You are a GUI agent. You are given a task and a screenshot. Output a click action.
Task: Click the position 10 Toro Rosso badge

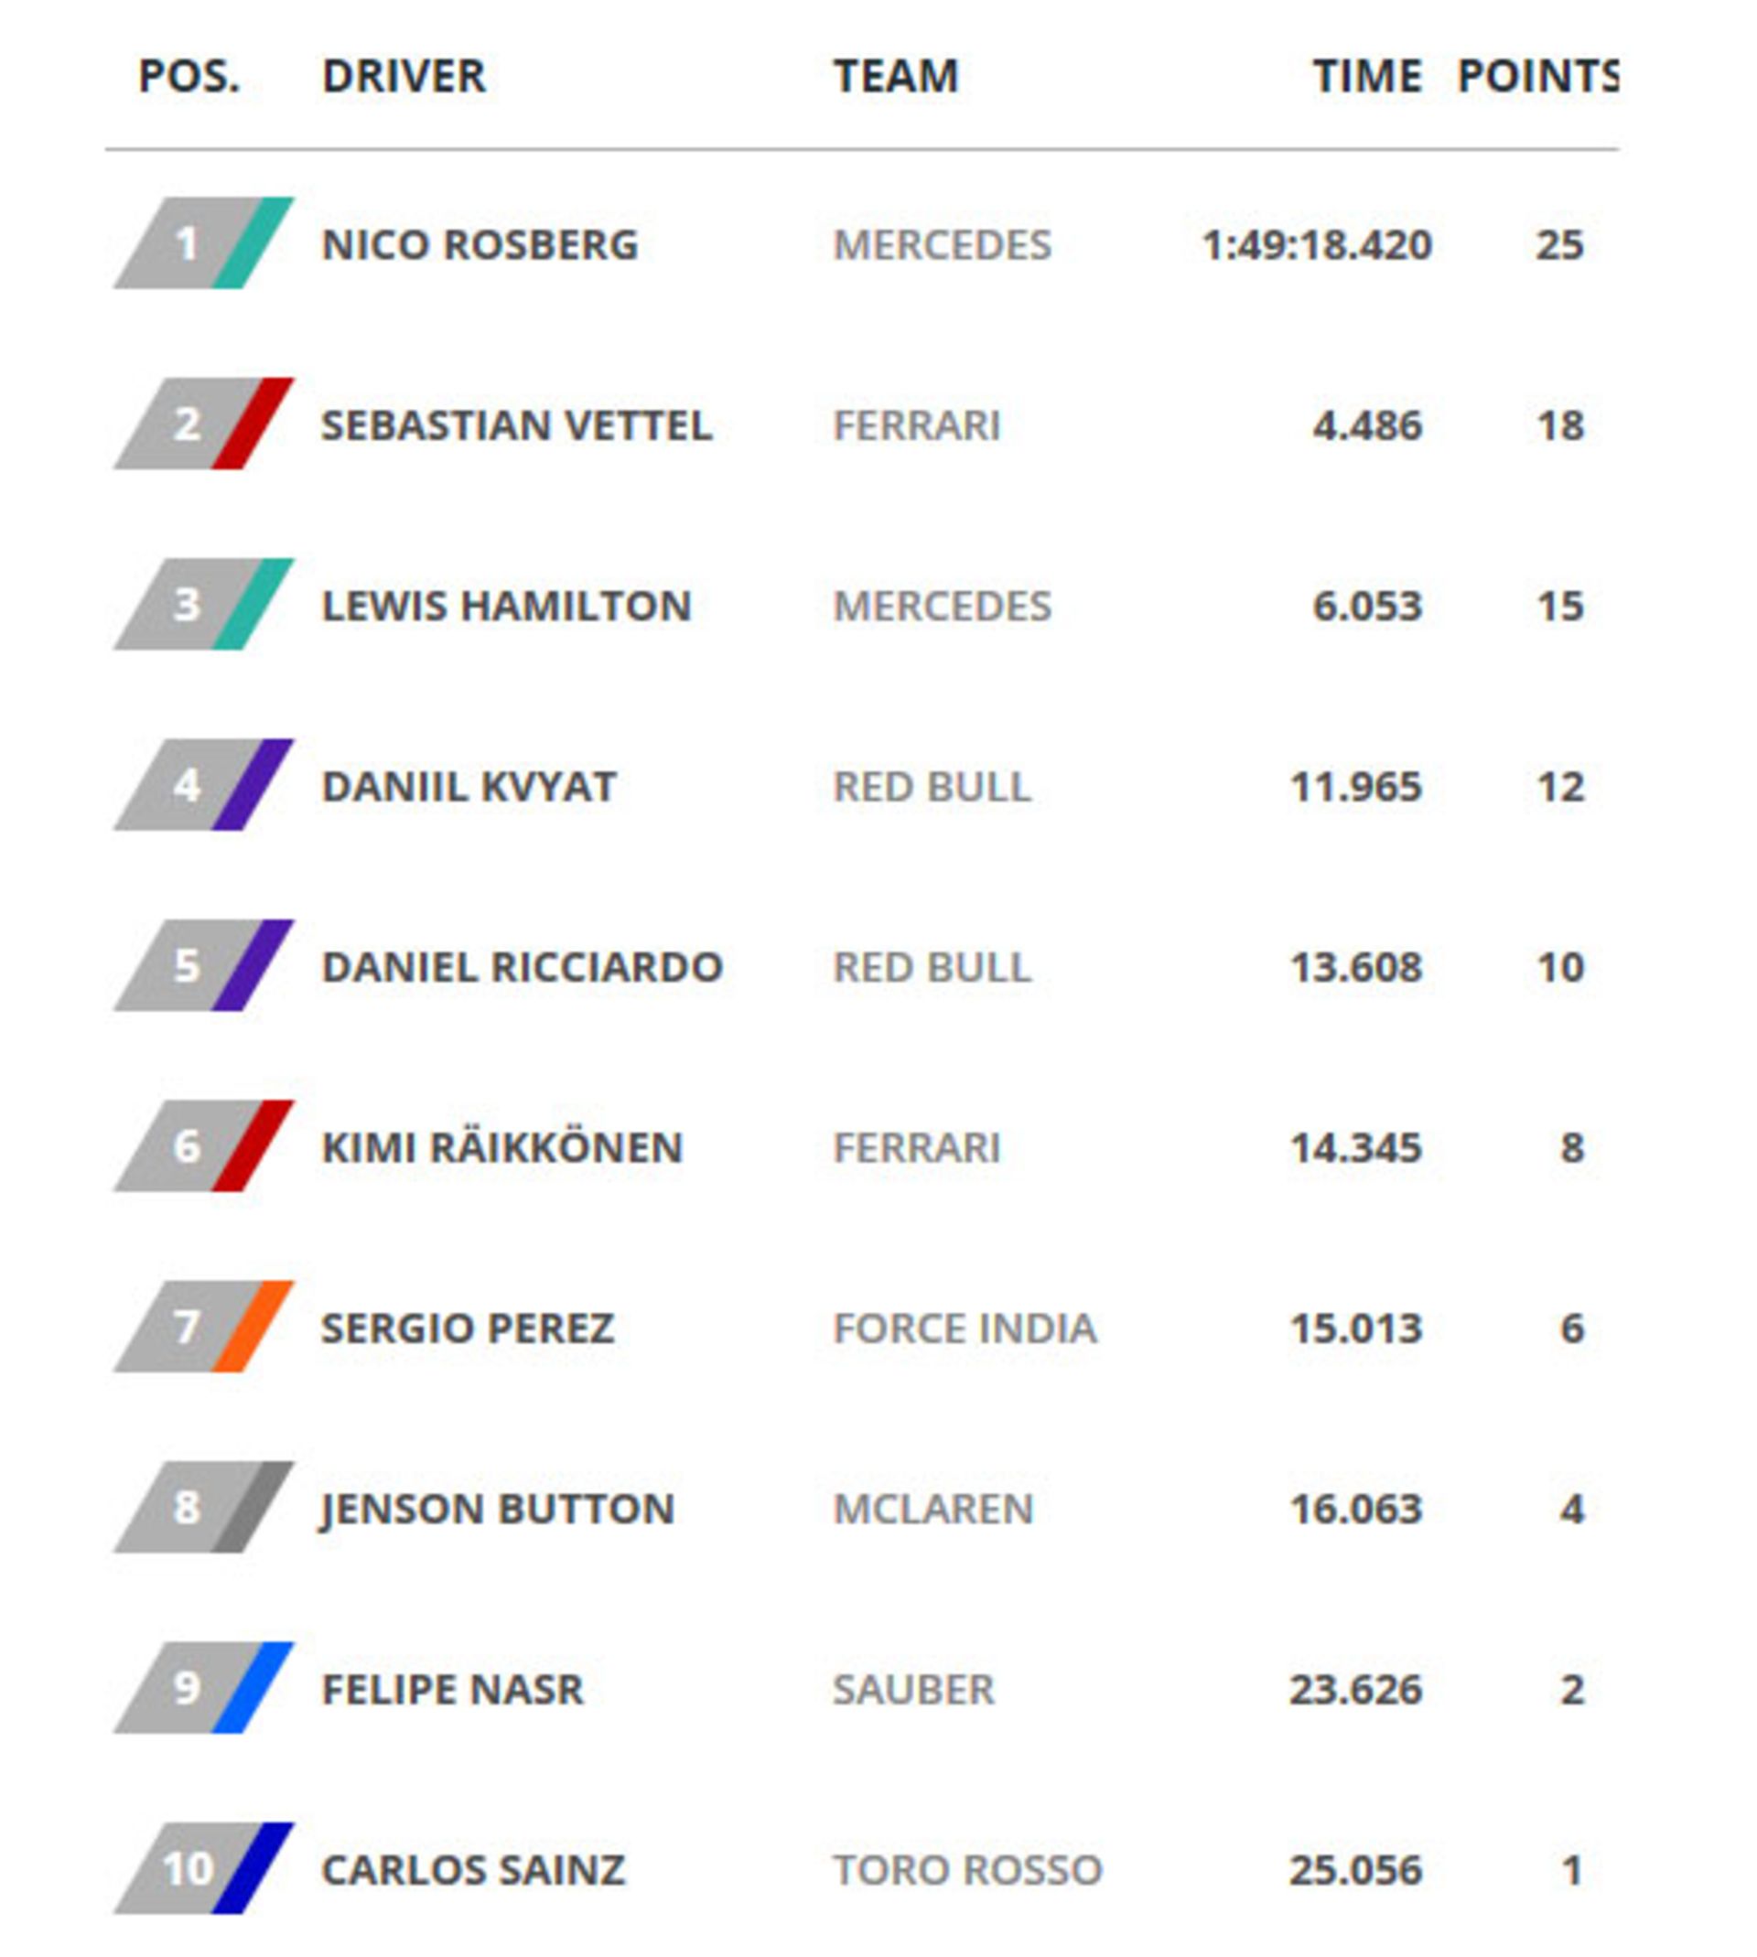204,1868
